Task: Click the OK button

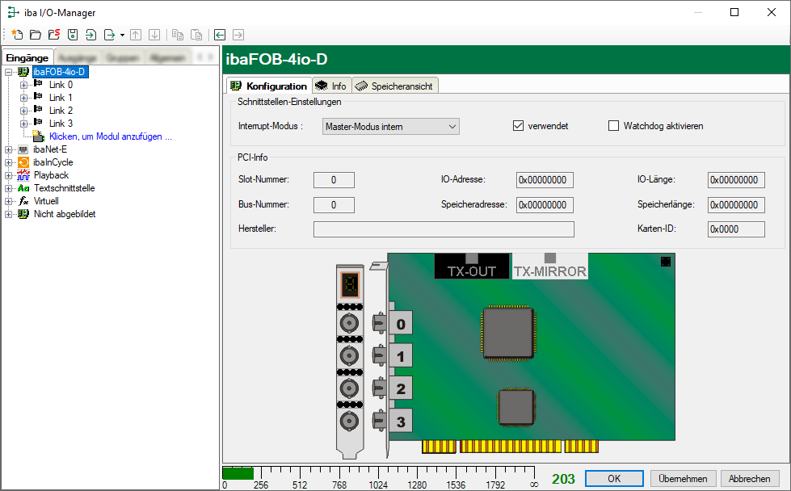Action: (614, 478)
